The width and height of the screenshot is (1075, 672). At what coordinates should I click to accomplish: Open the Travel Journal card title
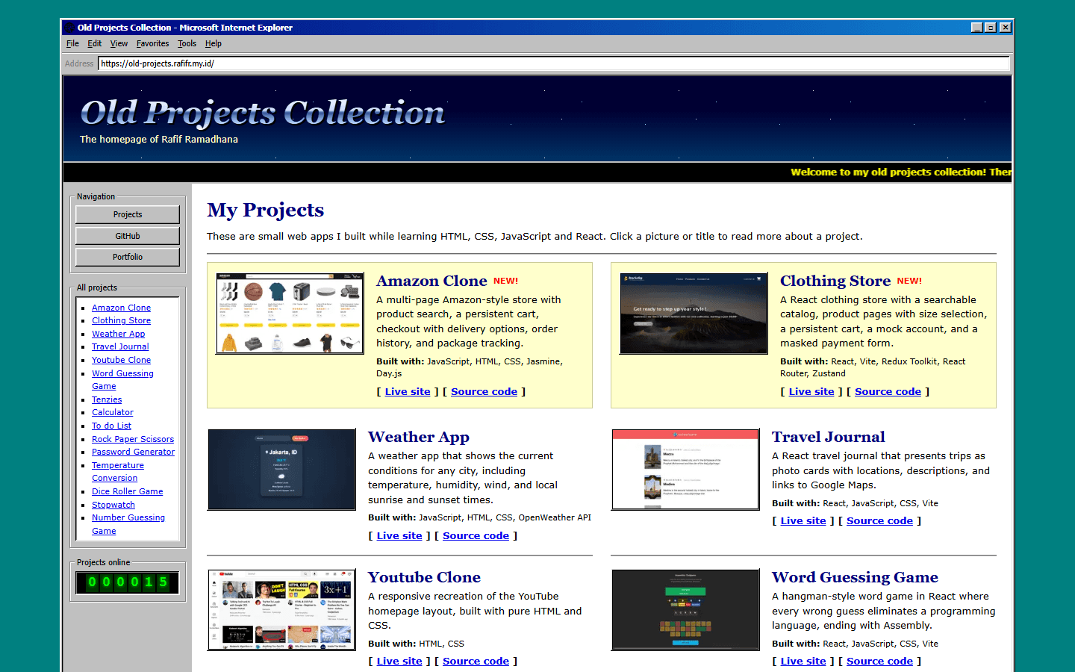[x=829, y=437]
